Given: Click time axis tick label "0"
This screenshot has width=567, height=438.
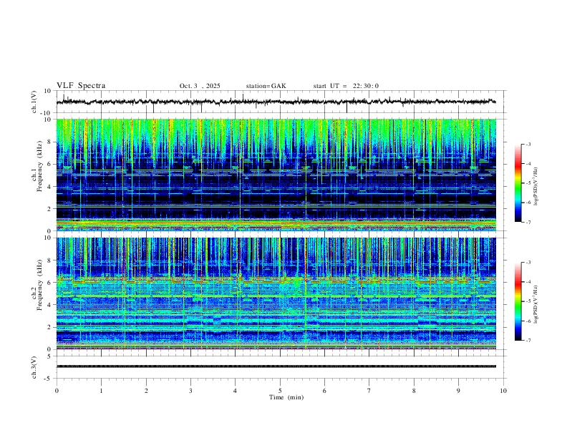Looking at the screenshot, I should (57, 391).
